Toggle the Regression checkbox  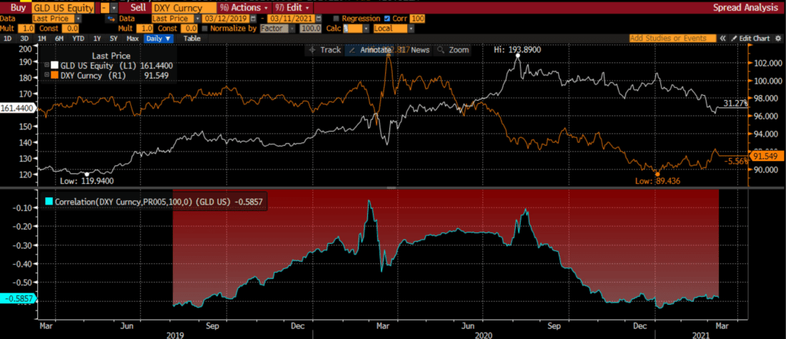[336, 19]
